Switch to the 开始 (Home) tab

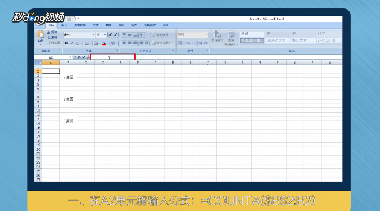pyautogui.click(x=51, y=25)
